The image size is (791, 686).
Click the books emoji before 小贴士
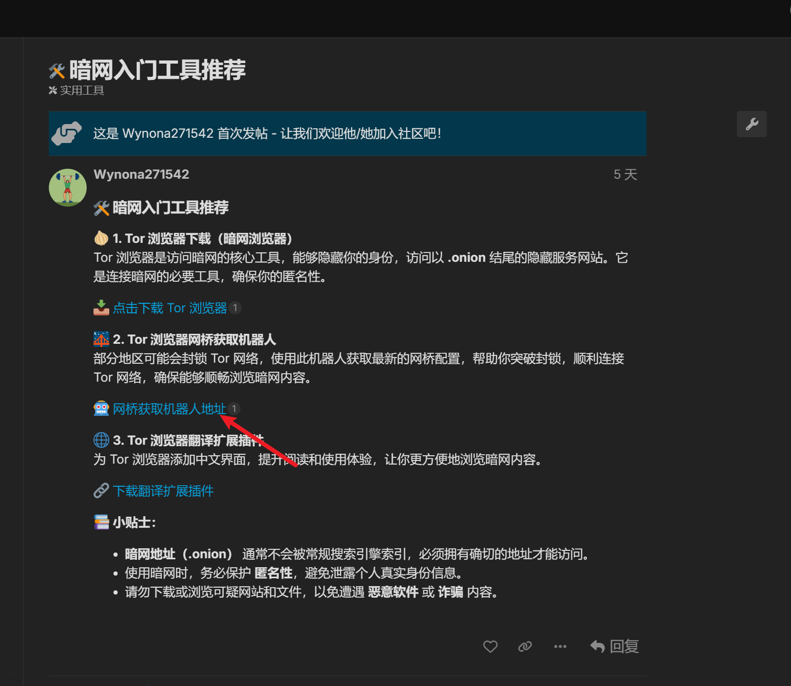[x=101, y=522]
